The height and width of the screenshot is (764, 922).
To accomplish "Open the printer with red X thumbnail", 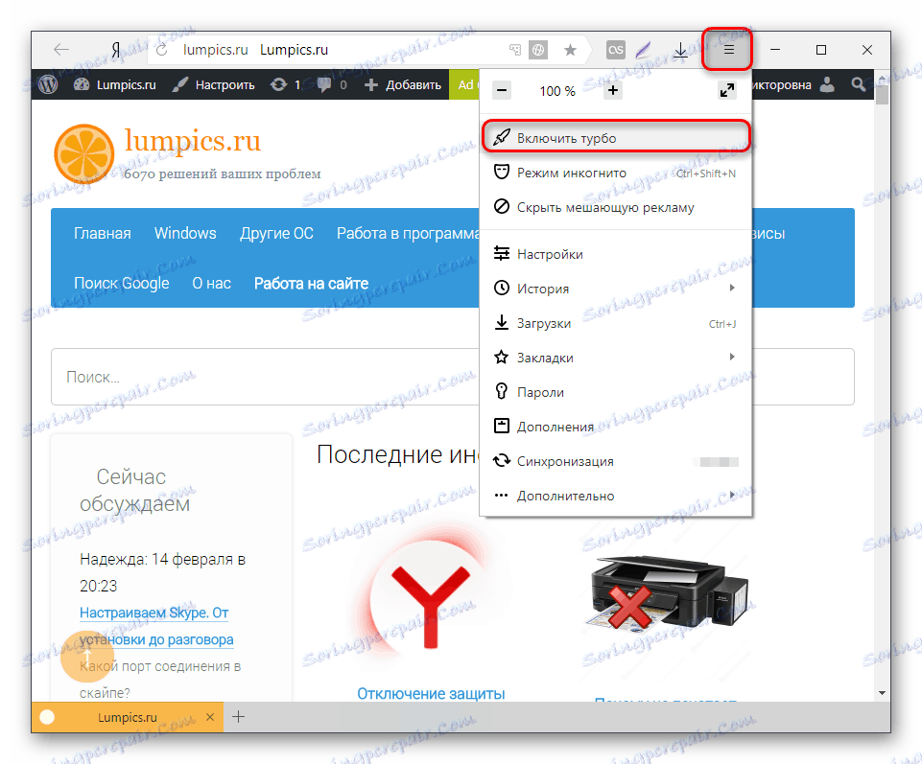I will coord(667,593).
